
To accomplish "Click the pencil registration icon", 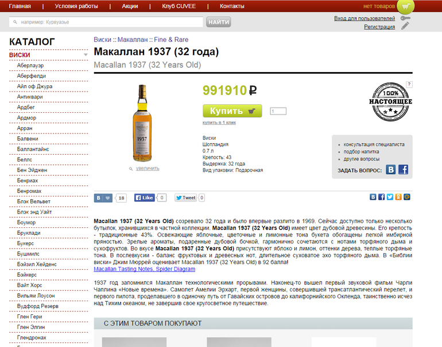I will tap(405, 26).
